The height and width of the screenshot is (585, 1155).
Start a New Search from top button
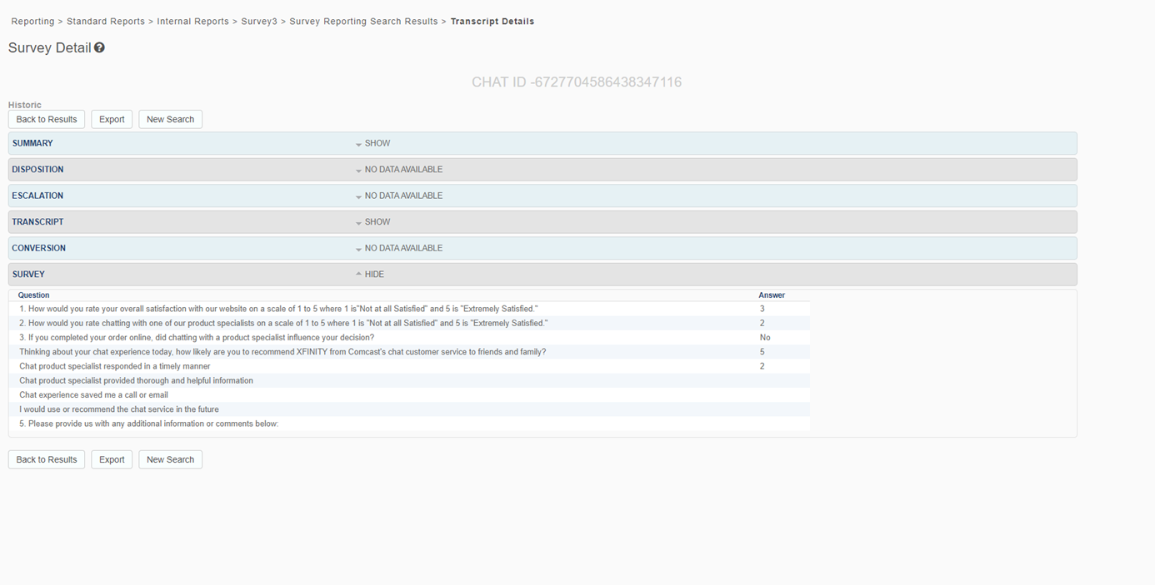(170, 120)
